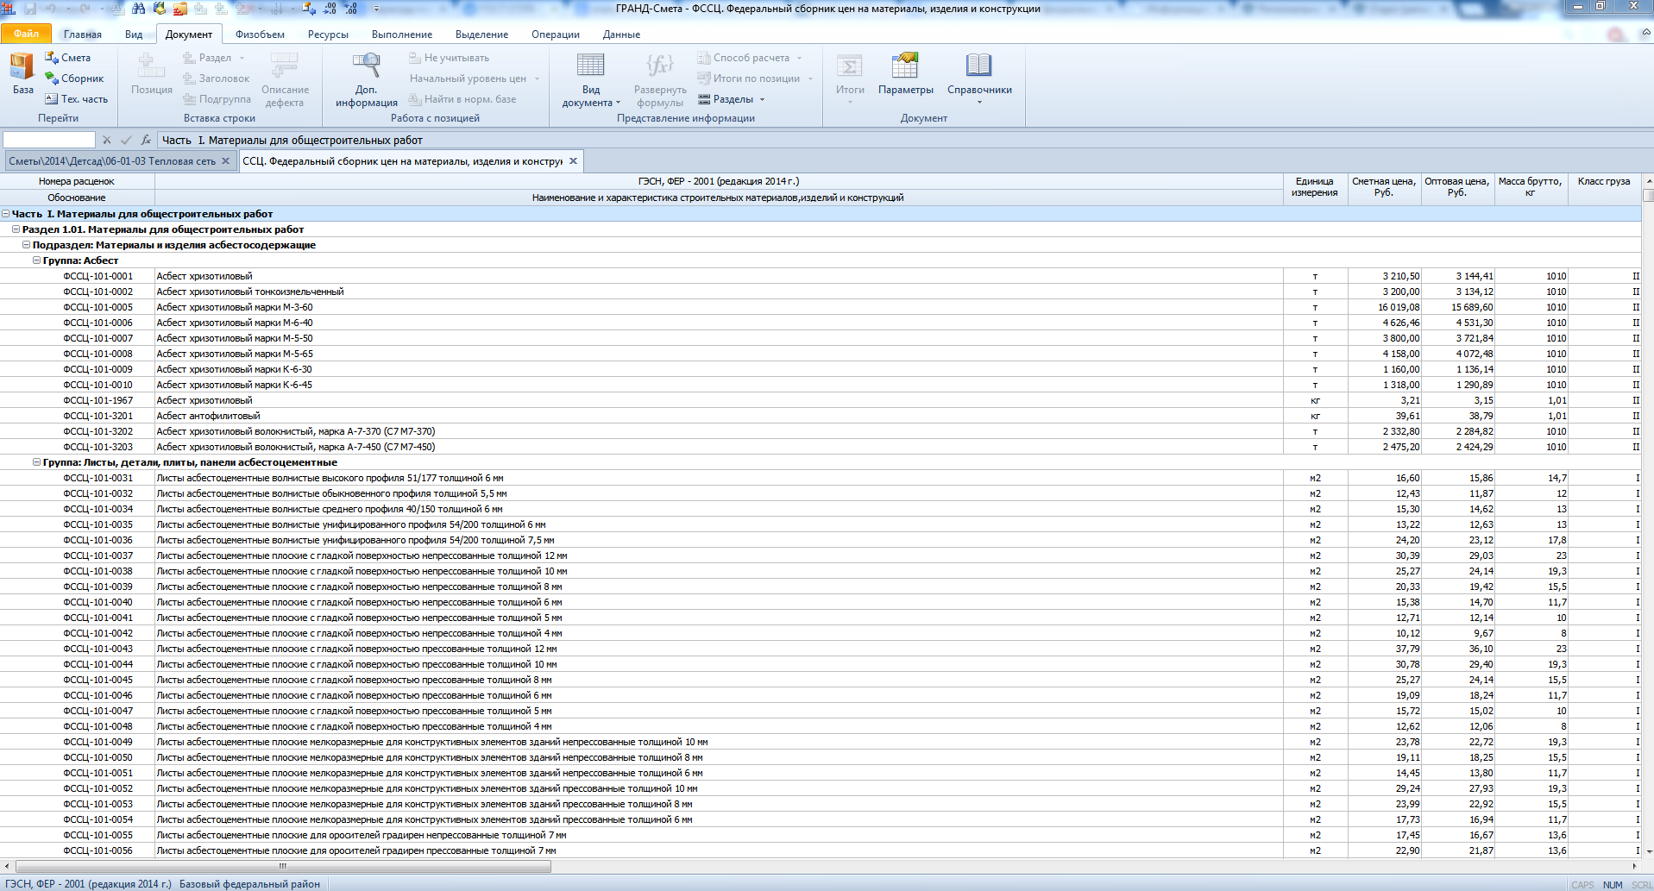
Task: Confirm entry with formula bar checkmark
Action: click(126, 140)
